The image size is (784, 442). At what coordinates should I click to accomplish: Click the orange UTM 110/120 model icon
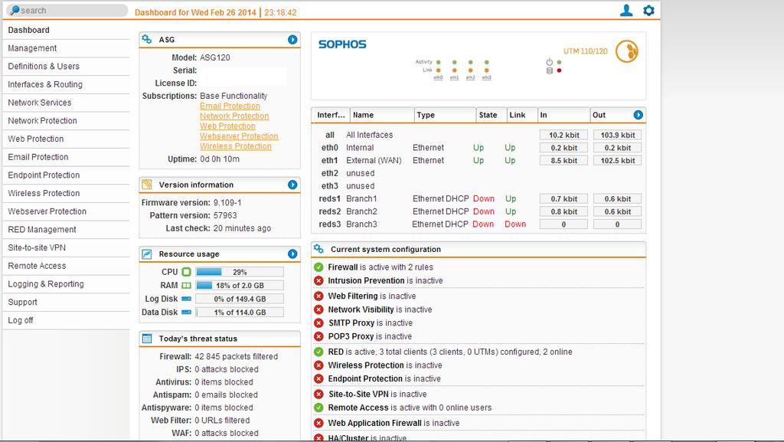626,51
